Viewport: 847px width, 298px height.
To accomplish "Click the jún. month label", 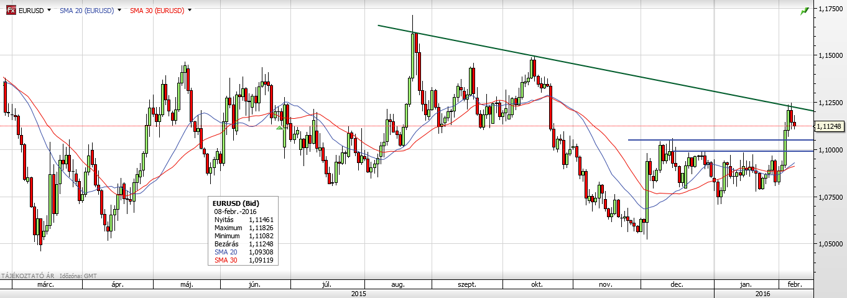I will click(x=254, y=284).
